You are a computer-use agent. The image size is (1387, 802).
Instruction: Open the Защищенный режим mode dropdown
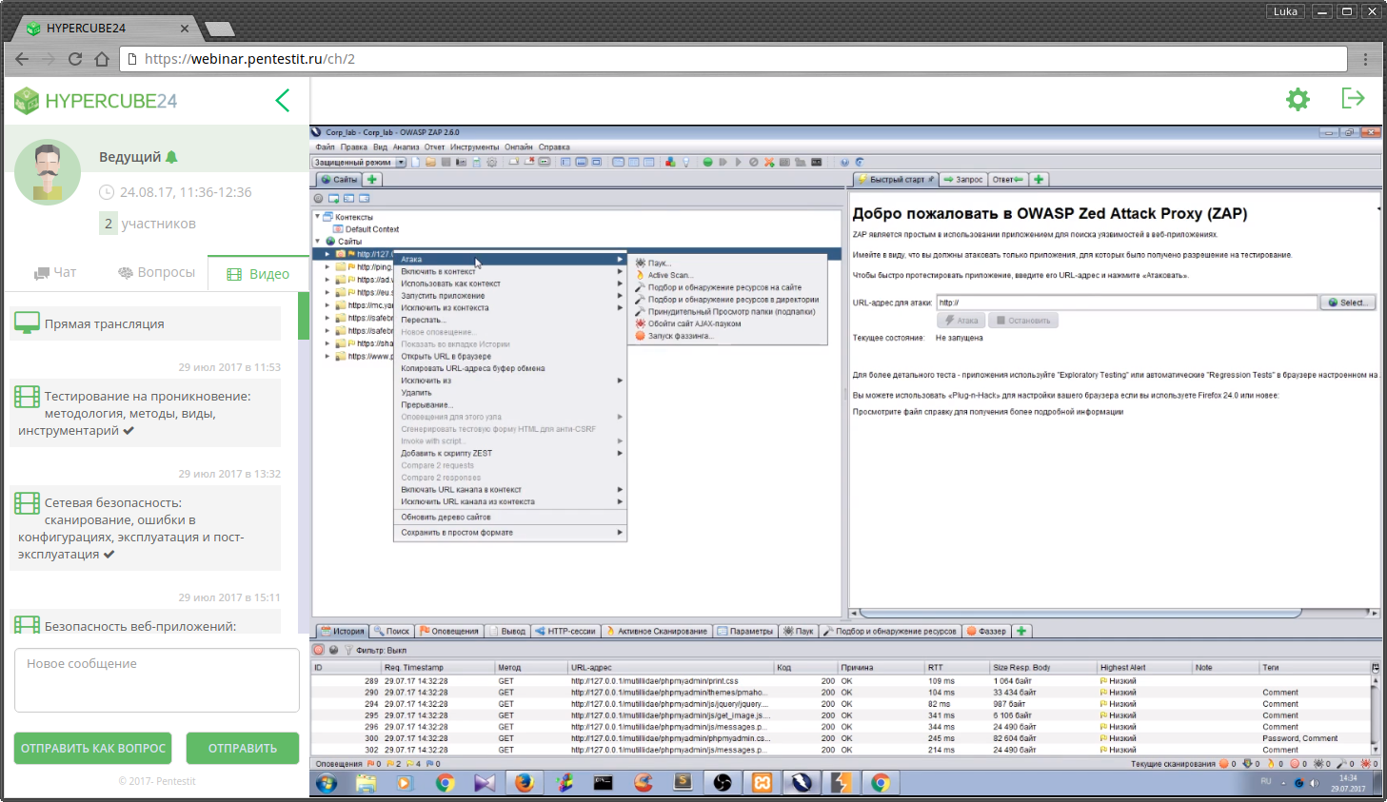point(360,163)
